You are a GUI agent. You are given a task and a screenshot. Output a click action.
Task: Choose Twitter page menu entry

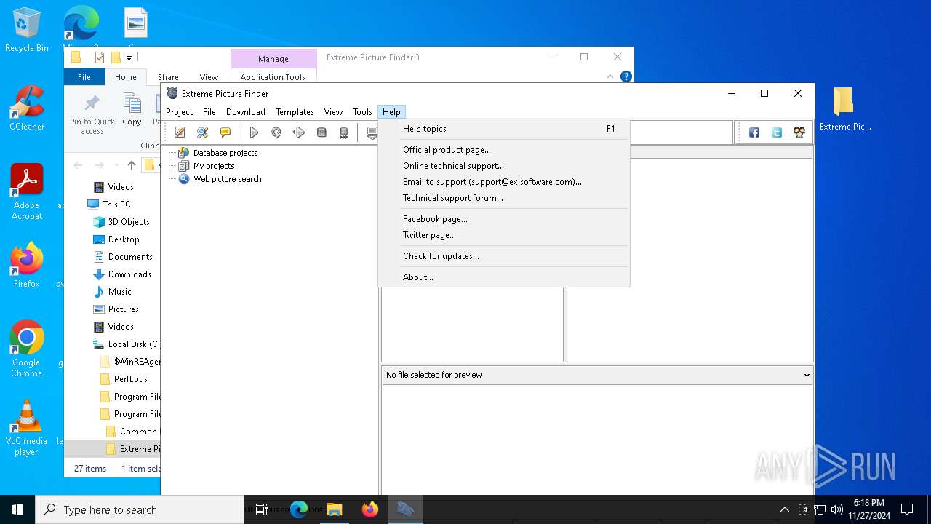(504, 235)
